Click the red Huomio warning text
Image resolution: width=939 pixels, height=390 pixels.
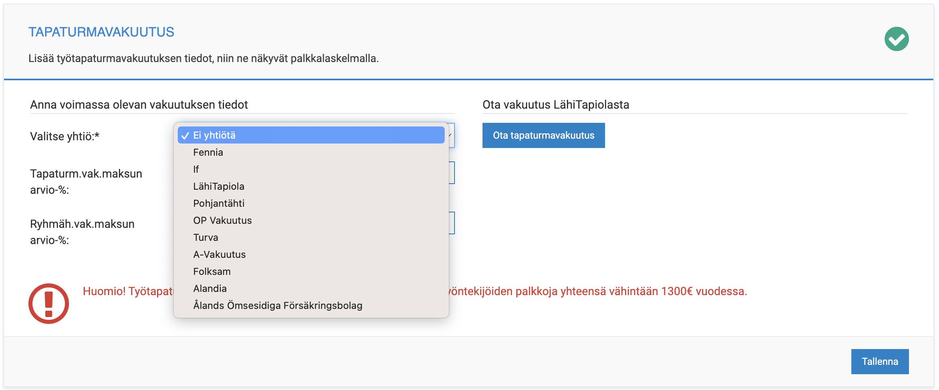coord(597,291)
